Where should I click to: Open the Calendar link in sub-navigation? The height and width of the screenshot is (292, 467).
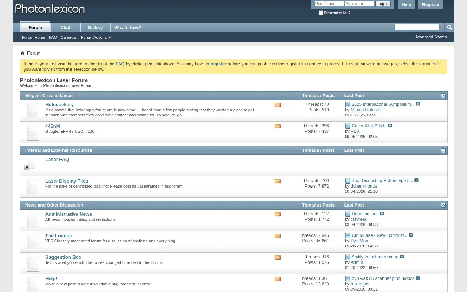[69, 37]
